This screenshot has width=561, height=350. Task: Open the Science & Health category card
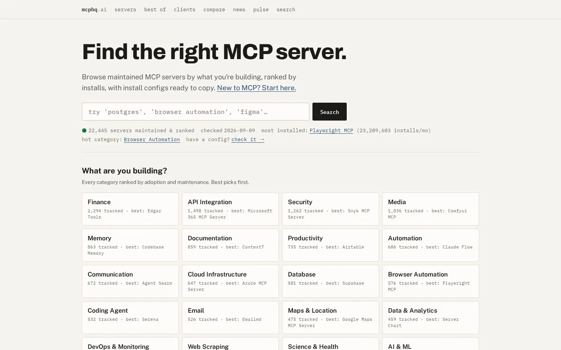330,344
